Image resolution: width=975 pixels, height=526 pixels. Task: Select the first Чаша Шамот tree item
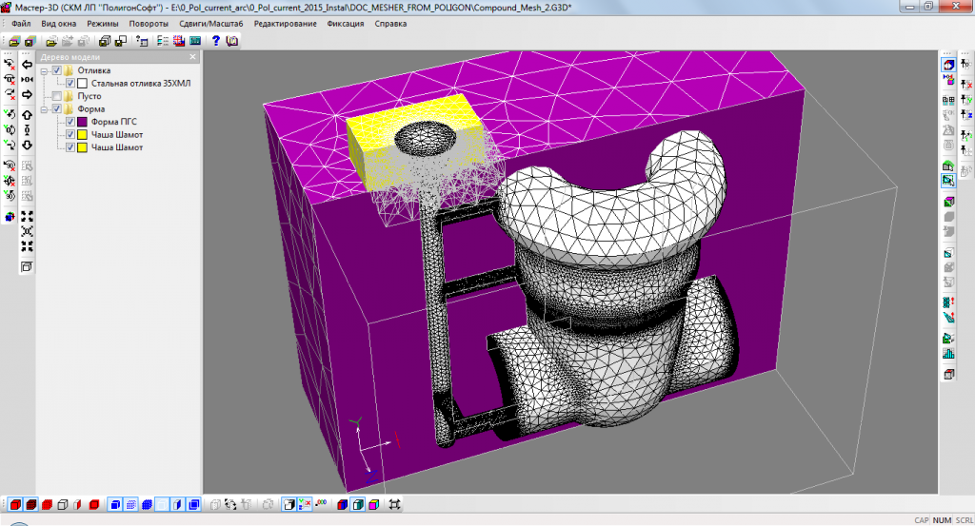[x=117, y=135]
